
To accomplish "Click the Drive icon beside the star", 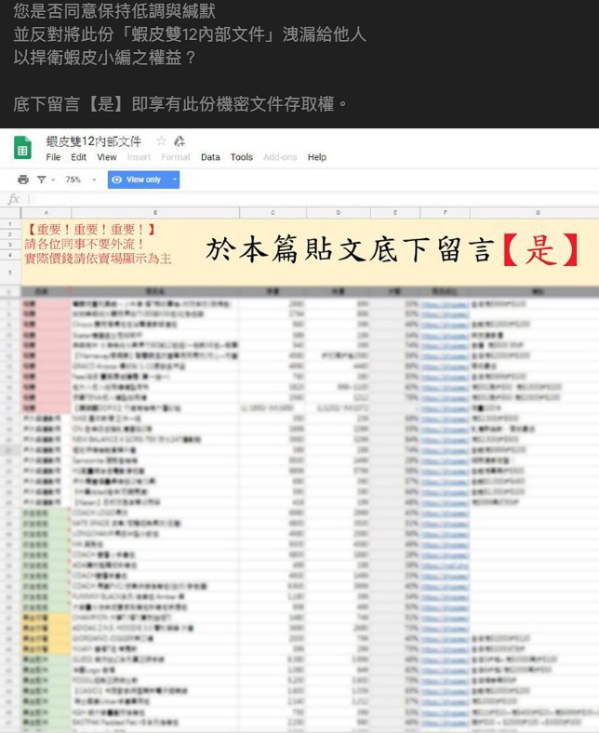I will [180, 140].
